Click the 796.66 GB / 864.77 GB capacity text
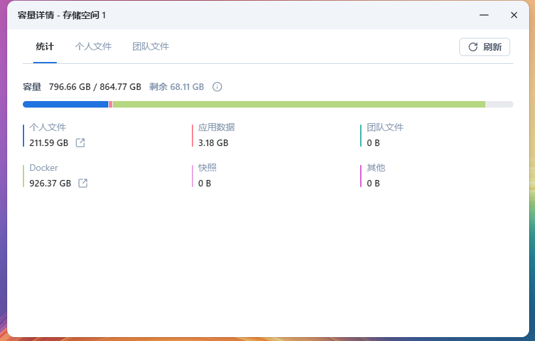535x341 pixels. point(95,87)
